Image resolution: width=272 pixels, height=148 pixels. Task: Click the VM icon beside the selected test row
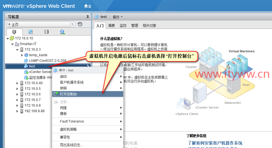coord(26,66)
